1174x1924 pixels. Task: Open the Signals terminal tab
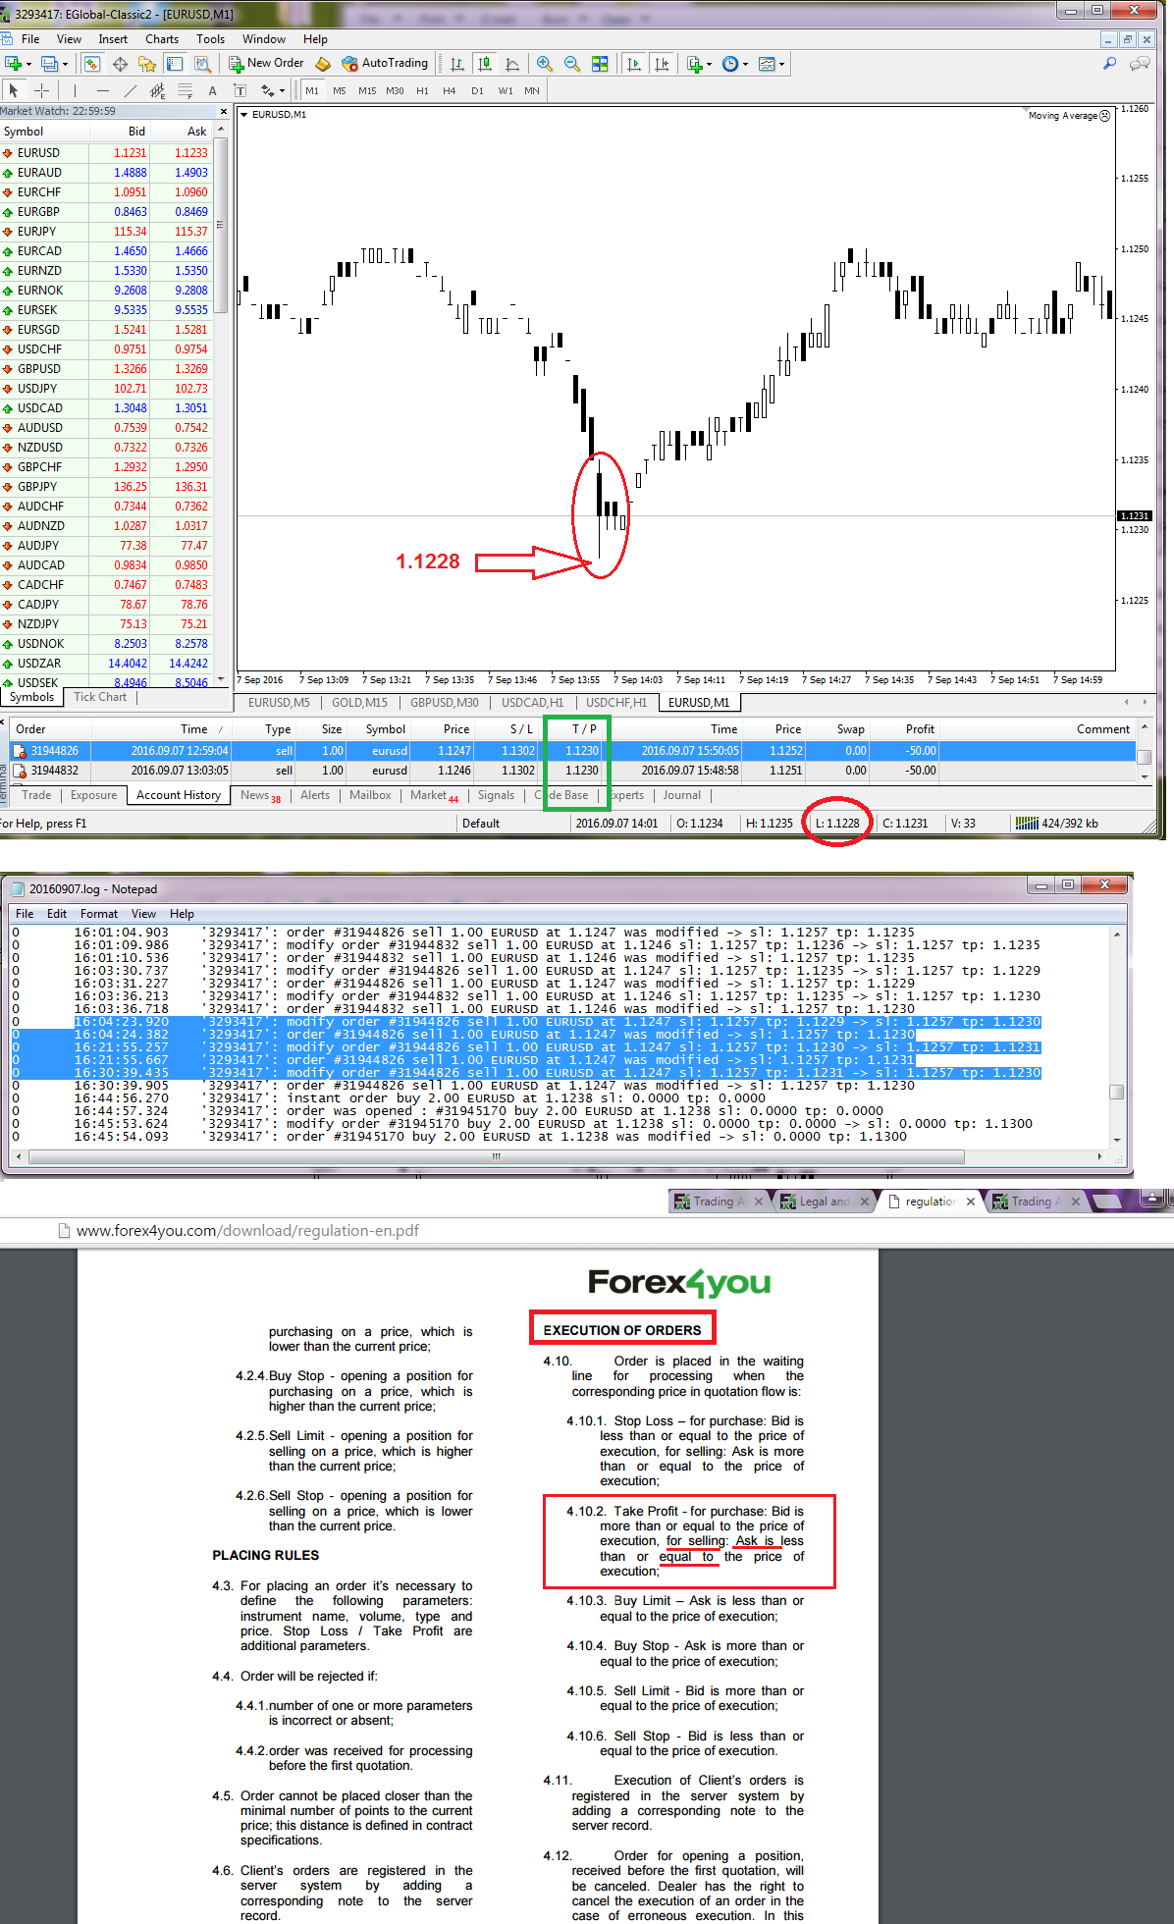point(496,795)
